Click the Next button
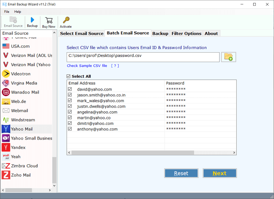 click(220, 173)
